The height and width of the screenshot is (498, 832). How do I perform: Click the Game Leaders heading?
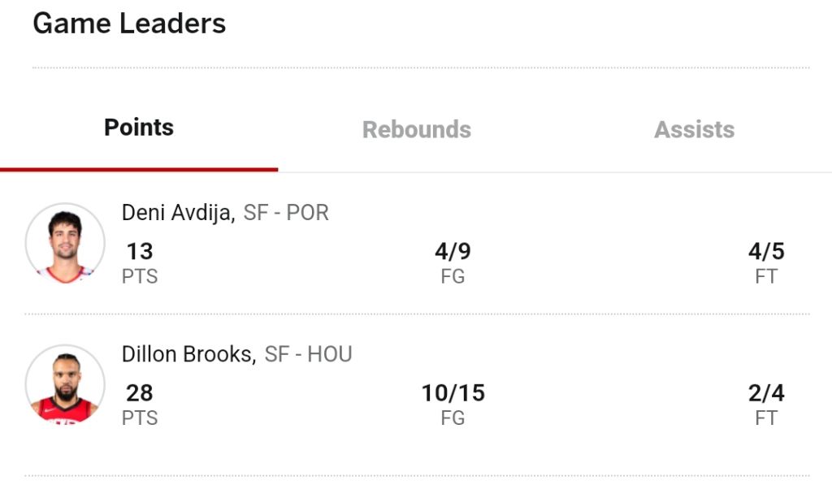click(129, 24)
